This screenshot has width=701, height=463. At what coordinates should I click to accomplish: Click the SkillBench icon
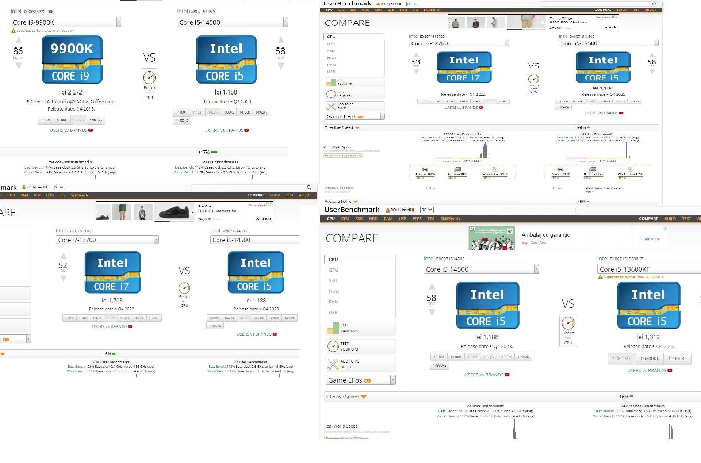pos(449,219)
